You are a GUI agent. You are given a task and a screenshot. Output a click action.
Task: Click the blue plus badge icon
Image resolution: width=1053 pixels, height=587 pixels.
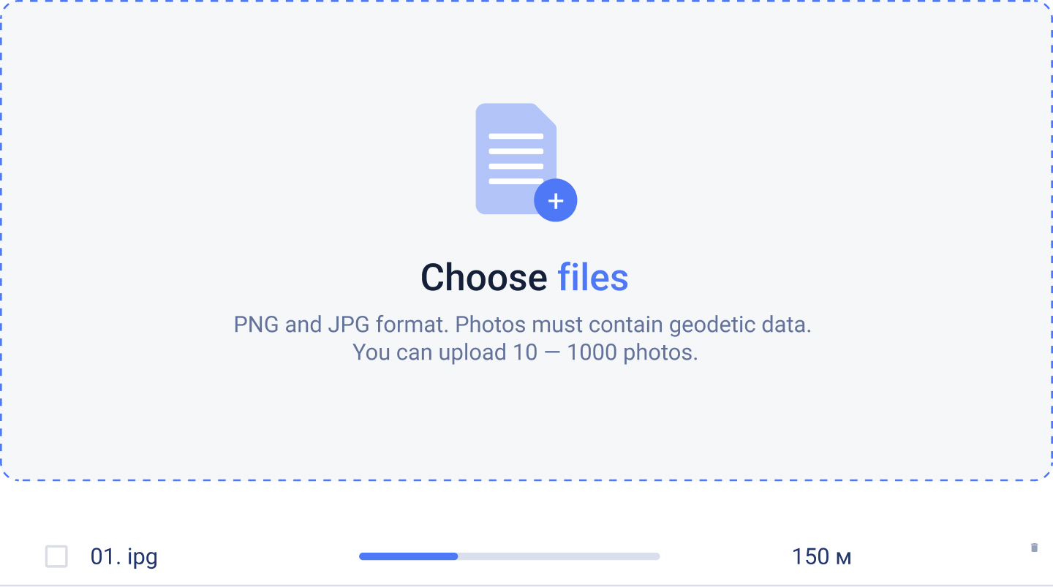point(556,200)
